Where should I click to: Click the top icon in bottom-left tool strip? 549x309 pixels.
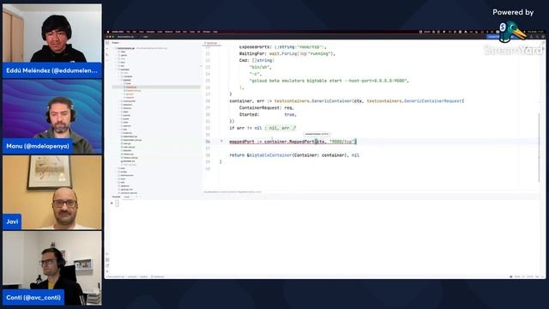107,254
